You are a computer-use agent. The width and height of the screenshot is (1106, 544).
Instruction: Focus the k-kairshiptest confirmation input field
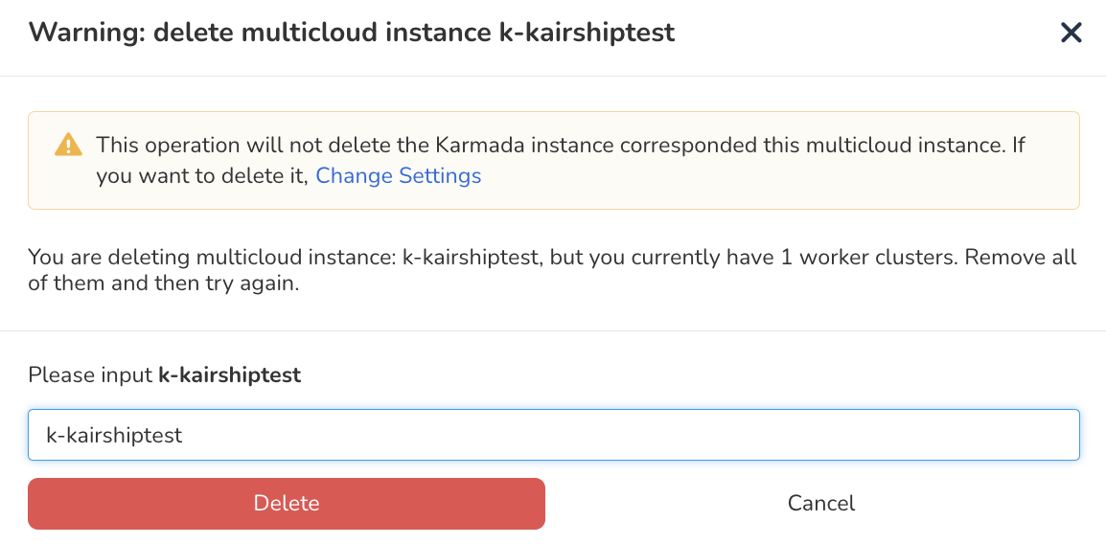(554, 435)
